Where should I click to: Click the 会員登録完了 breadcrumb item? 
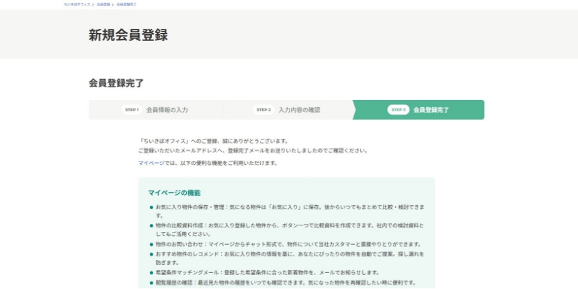[126, 5]
